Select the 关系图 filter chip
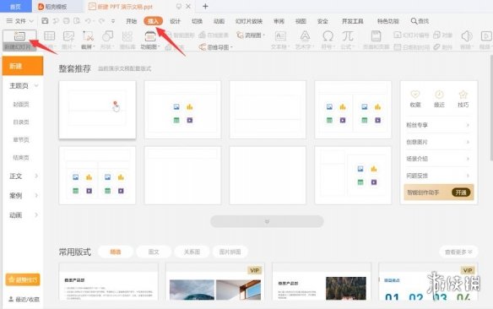Viewport: 493px width, 309px height. (x=192, y=252)
